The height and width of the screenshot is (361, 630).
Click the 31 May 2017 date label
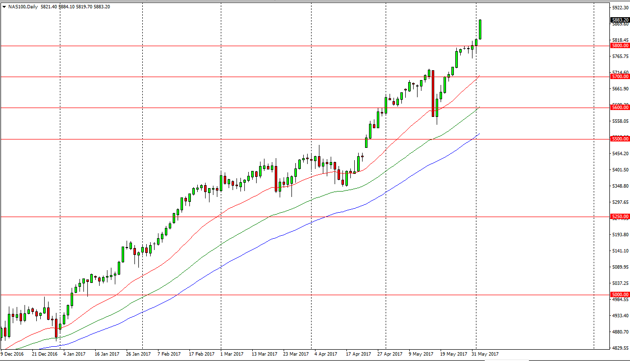click(x=486, y=354)
